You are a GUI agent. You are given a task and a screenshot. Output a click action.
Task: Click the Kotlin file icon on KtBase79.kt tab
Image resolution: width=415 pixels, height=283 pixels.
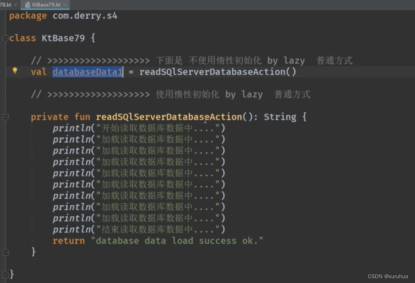pos(28,5)
